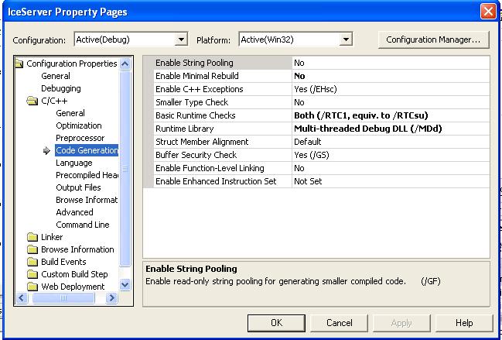Click the Linker folder icon
The image size is (502, 340).
(32, 237)
